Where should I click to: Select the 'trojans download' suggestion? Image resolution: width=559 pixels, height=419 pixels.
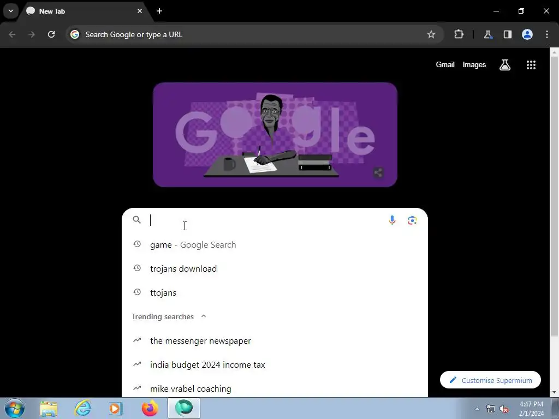click(x=275, y=268)
